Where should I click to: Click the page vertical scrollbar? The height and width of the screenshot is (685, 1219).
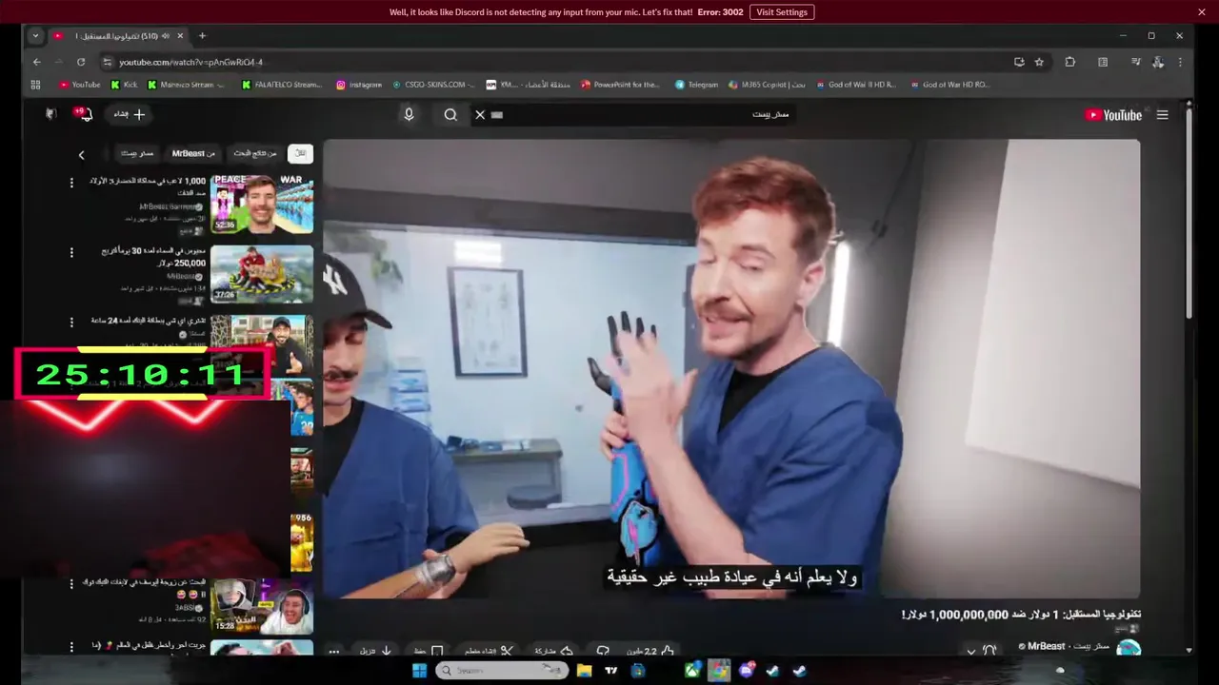[x=1189, y=214]
